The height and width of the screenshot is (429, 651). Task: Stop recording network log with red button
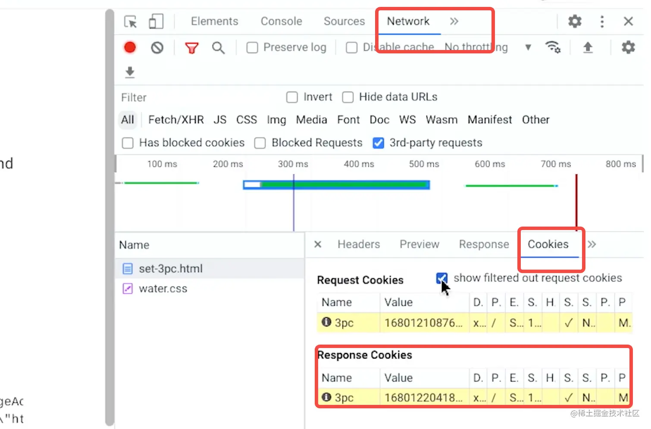pos(130,47)
